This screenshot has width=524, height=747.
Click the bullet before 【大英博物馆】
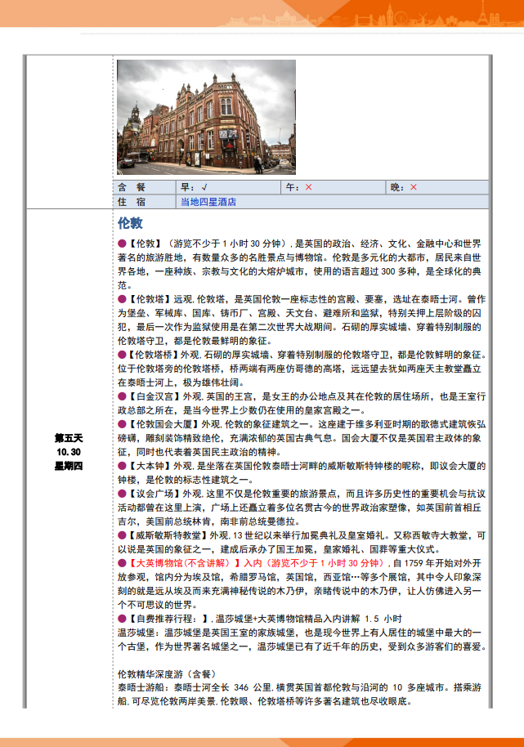coord(122,563)
